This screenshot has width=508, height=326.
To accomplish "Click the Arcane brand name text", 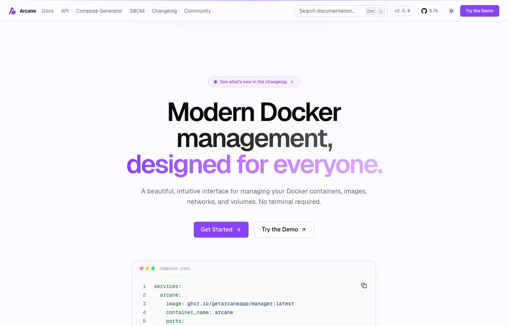I will point(28,11).
